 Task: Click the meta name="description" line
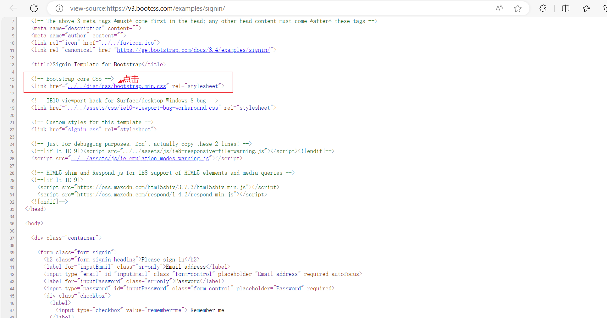(86, 28)
